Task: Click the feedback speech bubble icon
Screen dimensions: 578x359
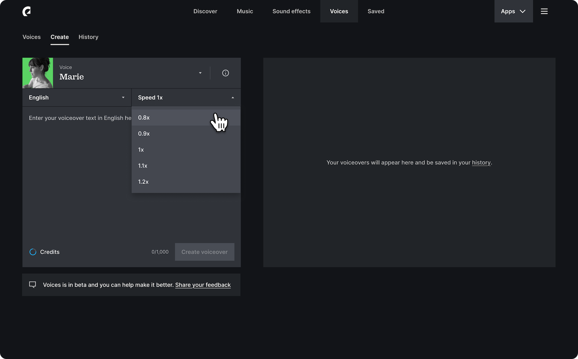Action: click(33, 285)
